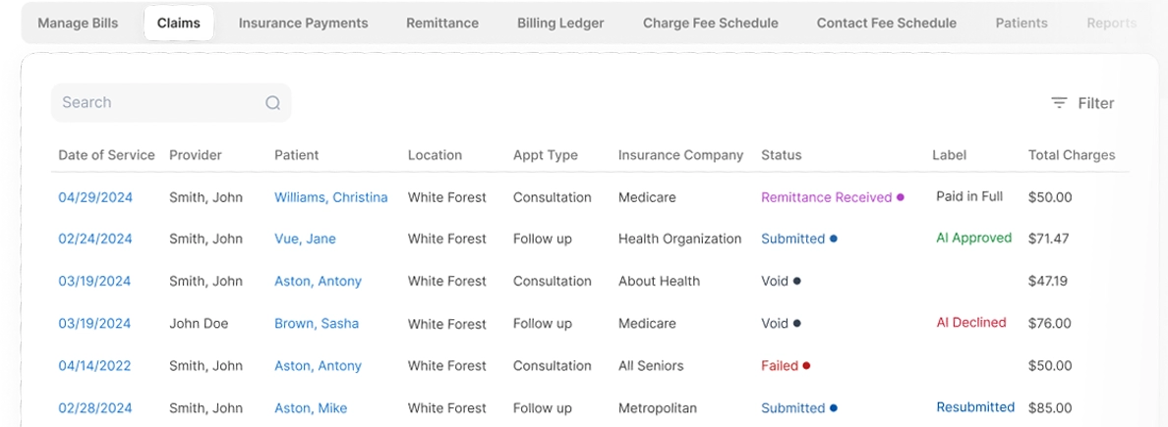Screen dimensions: 1168x427
Task: Click the purple Remittance Received status dot
Action: 901,197
